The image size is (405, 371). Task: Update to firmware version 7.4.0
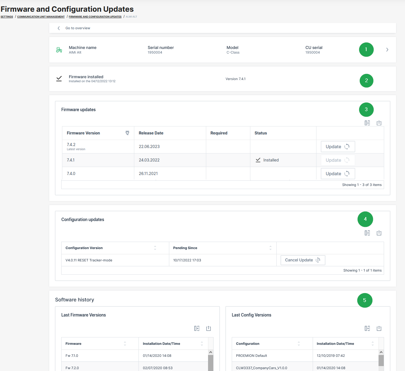[338, 174]
